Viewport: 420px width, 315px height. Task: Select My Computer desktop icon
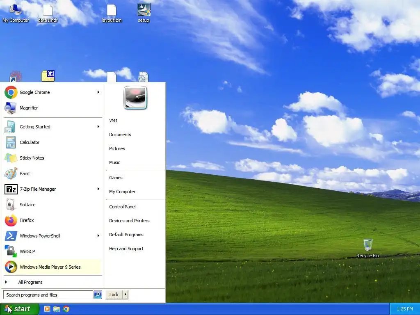click(16, 13)
